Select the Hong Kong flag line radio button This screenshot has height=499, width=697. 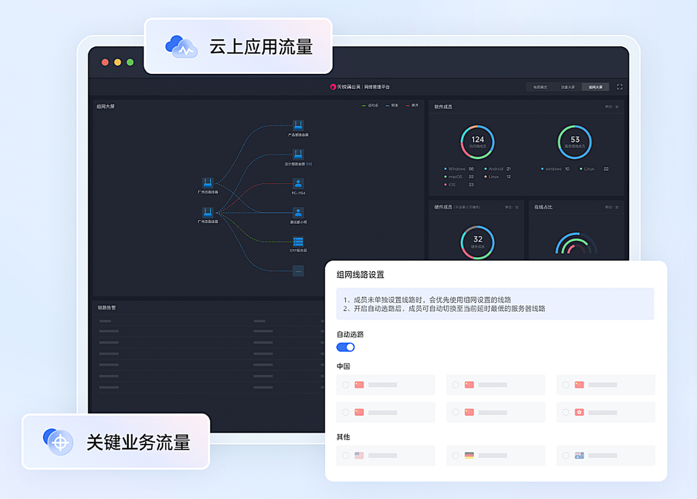coord(566,412)
